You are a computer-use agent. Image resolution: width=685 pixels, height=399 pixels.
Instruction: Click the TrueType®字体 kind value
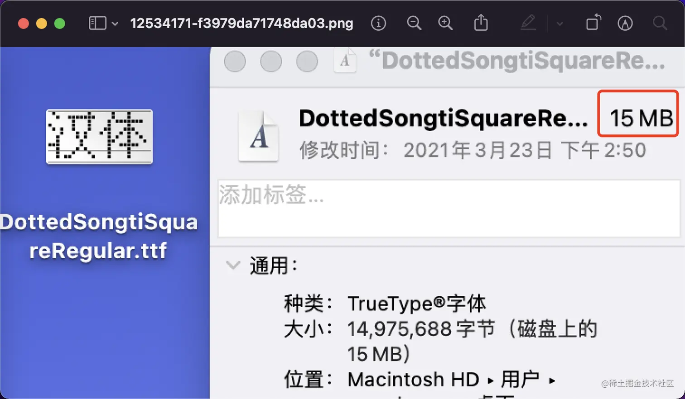click(417, 304)
